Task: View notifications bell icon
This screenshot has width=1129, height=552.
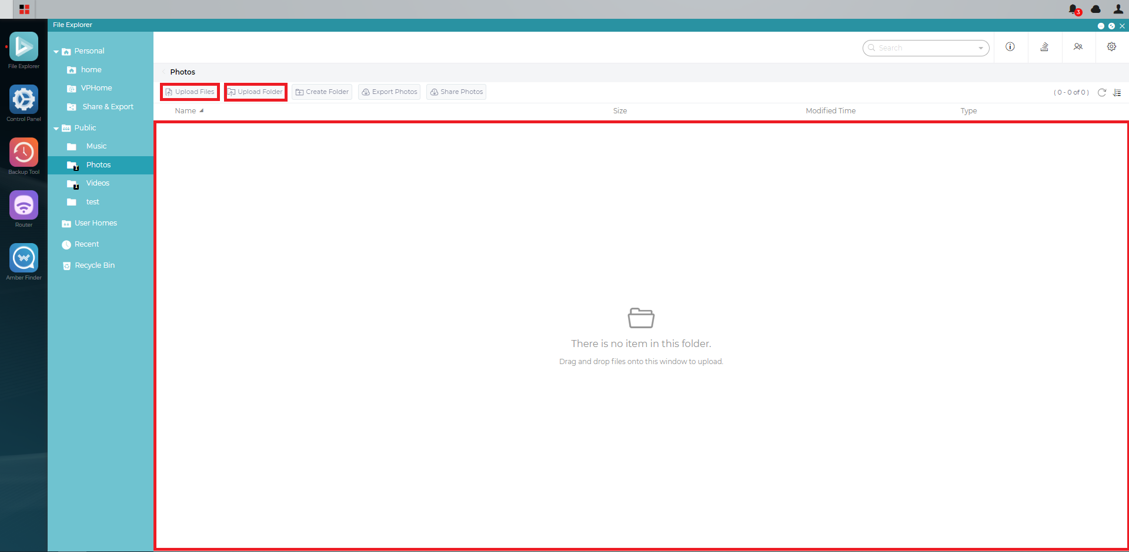Action: [x=1074, y=9]
